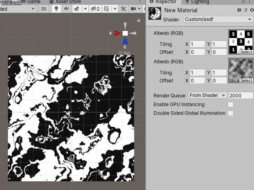Toggle scene gizmo rotation lock icon
This screenshot has width=254, height=190.
139,20
